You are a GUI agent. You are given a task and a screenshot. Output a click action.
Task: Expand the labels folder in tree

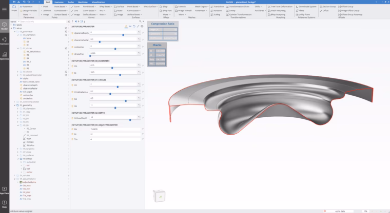[x=11, y=25]
